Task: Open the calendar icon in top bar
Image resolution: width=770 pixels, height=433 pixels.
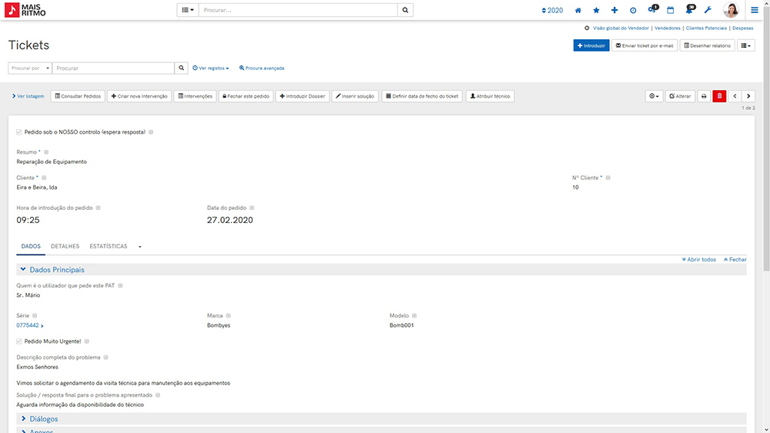Action: point(671,10)
